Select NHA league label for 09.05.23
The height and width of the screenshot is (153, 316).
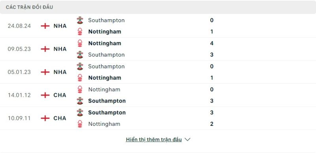coord(60,49)
